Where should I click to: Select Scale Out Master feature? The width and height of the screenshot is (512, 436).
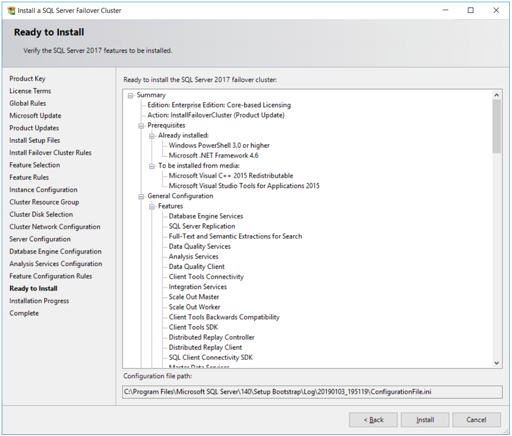pos(194,297)
